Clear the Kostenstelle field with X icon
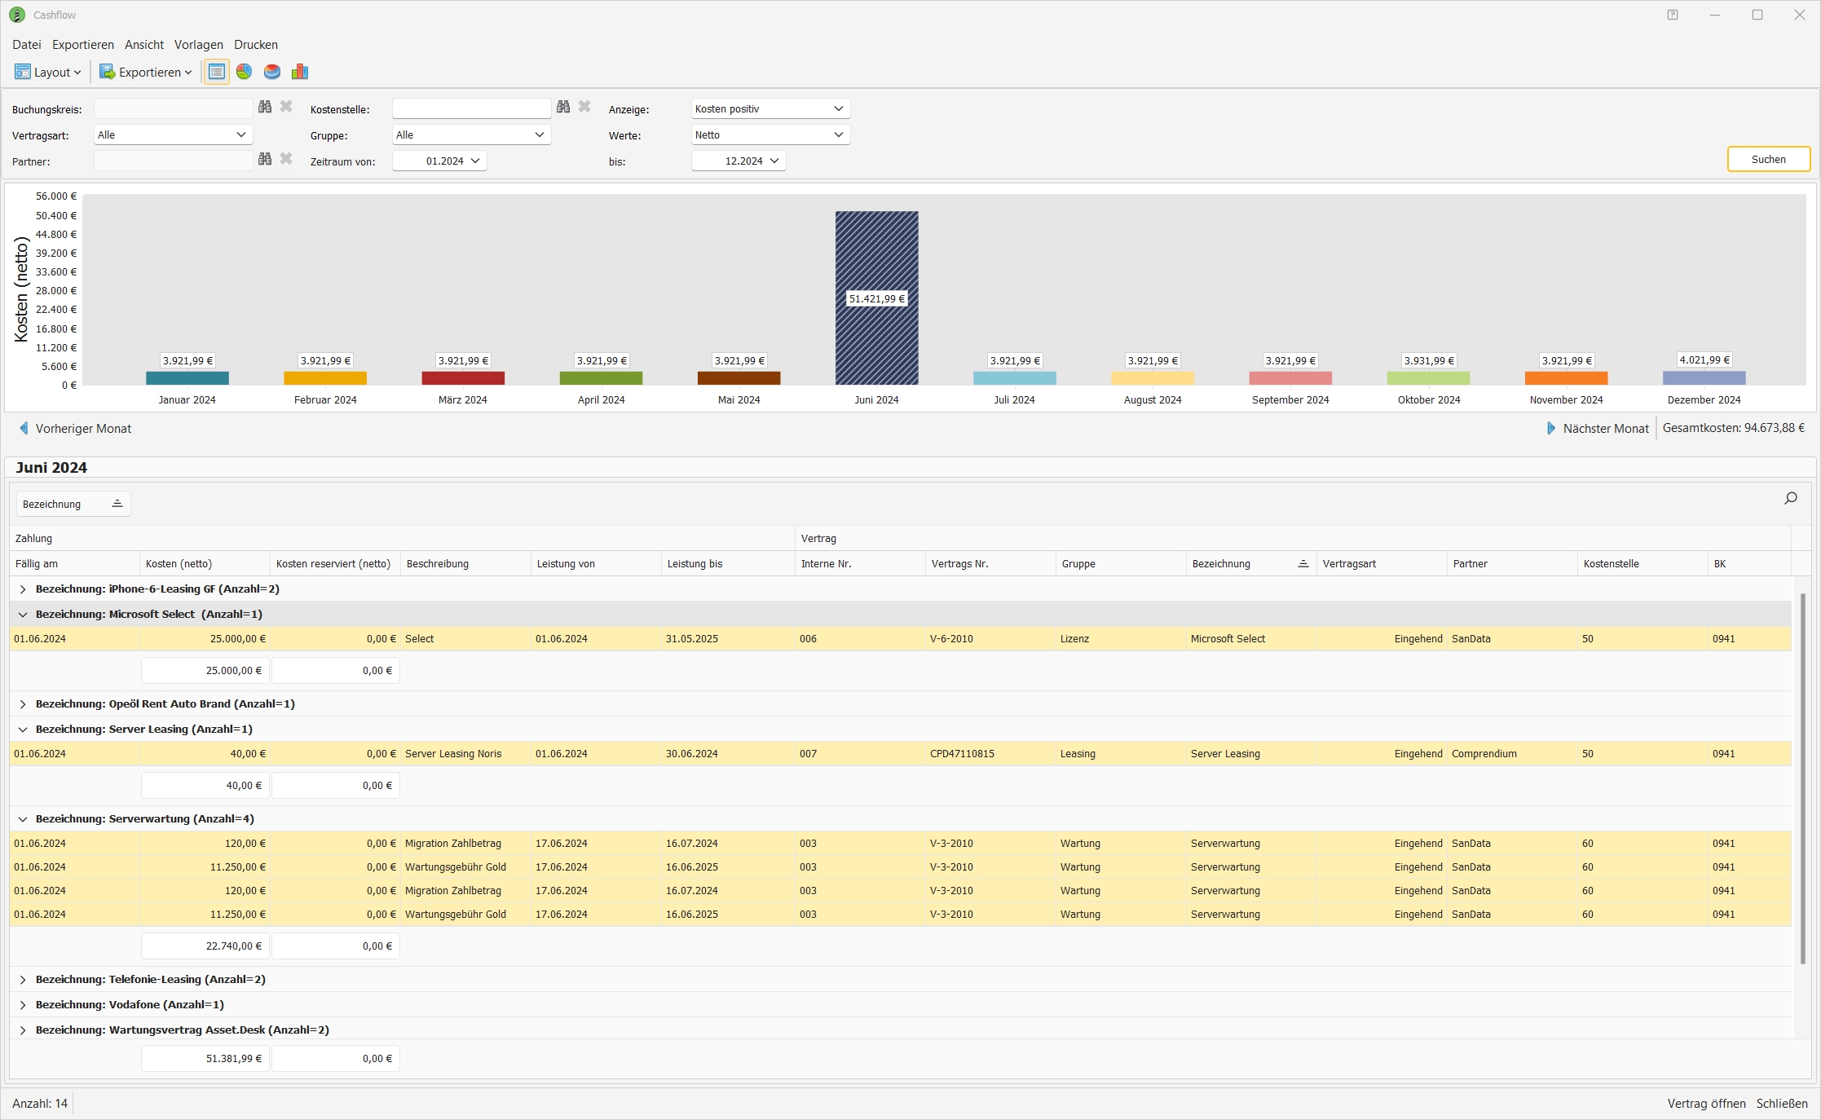The width and height of the screenshot is (1821, 1120). [x=584, y=107]
